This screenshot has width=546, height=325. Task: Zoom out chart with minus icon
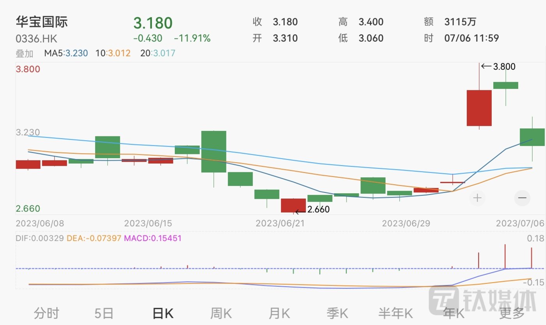[x=522, y=198]
